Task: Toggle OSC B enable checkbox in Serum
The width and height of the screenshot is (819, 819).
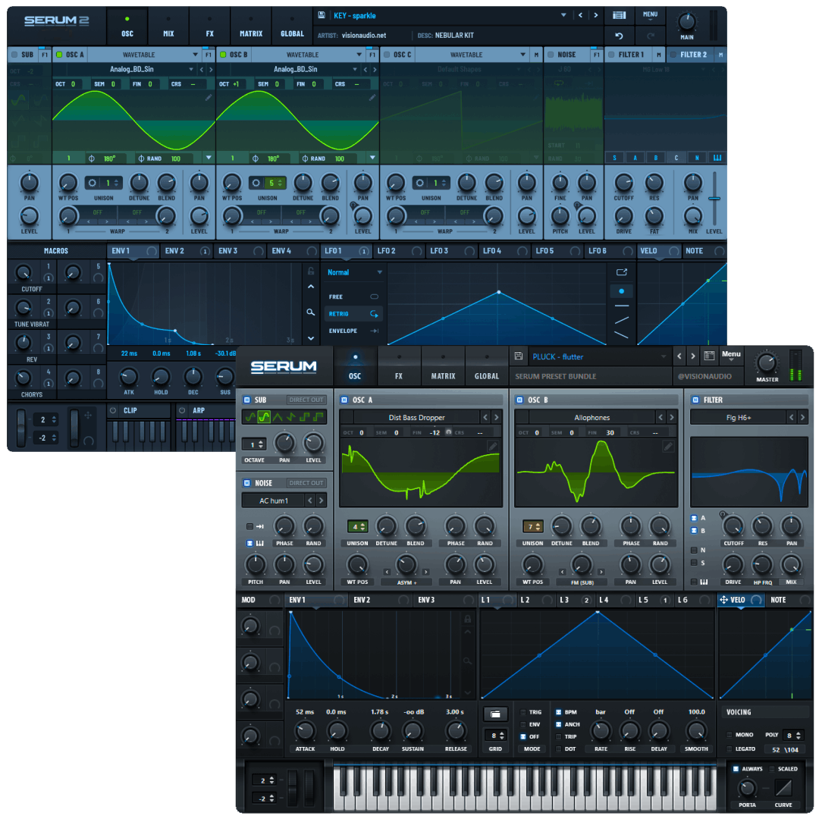Action: pos(519,400)
